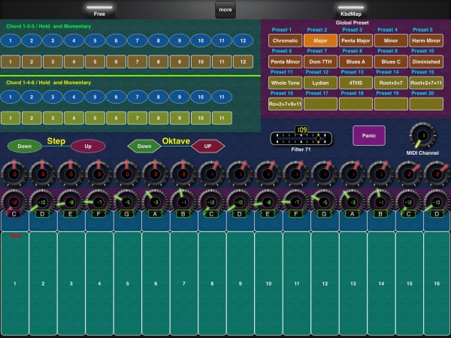
Task: Select the Ro+2+7+9+11 preset
Action: 286,104
